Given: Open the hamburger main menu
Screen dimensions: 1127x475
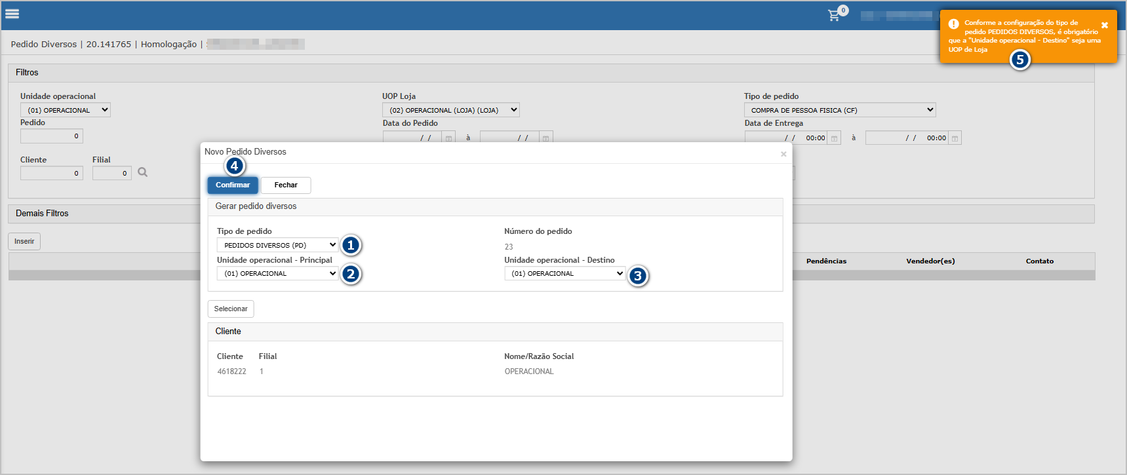Looking at the screenshot, I should [x=12, y=14].
